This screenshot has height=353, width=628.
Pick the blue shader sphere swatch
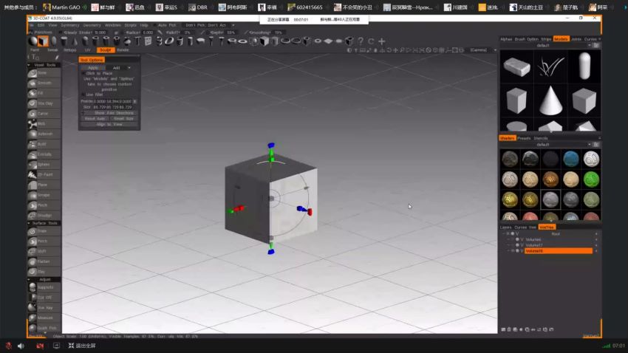[570, 159]
